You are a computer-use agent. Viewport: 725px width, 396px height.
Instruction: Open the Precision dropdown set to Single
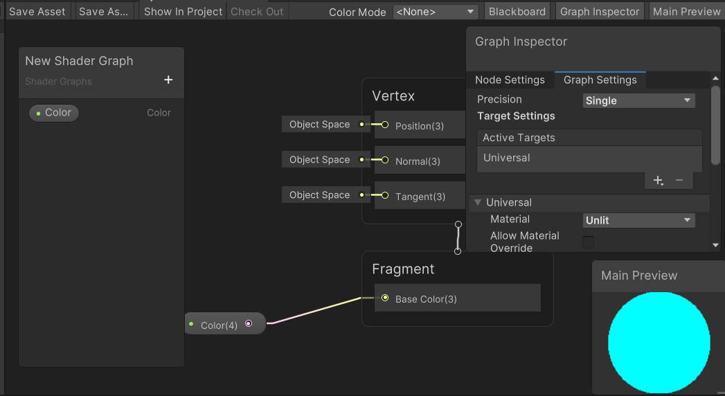tap(638, 100)
